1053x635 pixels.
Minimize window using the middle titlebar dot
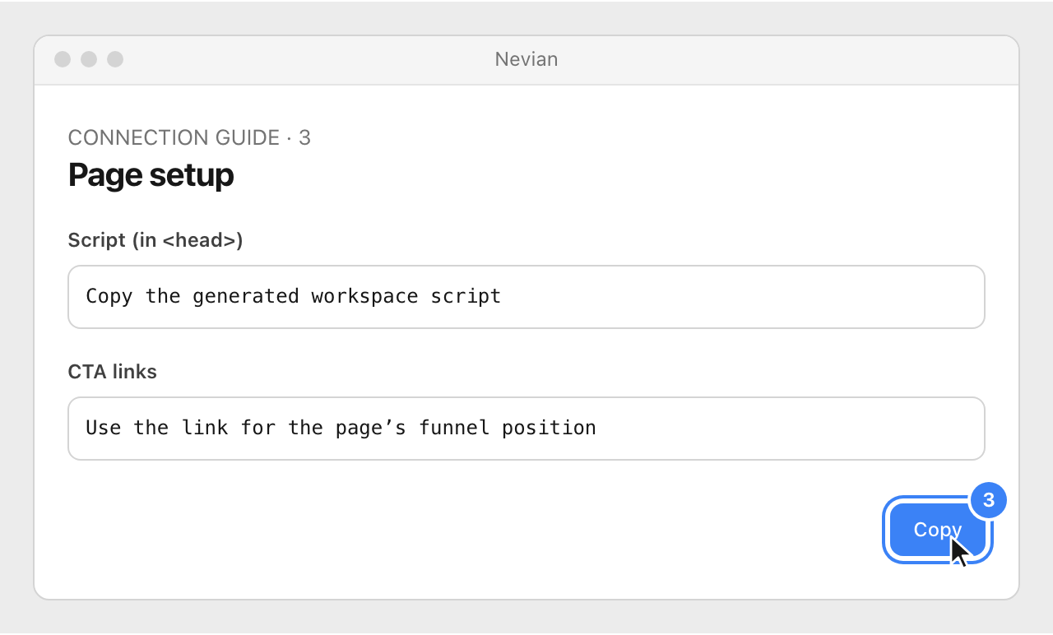[89, 59]
